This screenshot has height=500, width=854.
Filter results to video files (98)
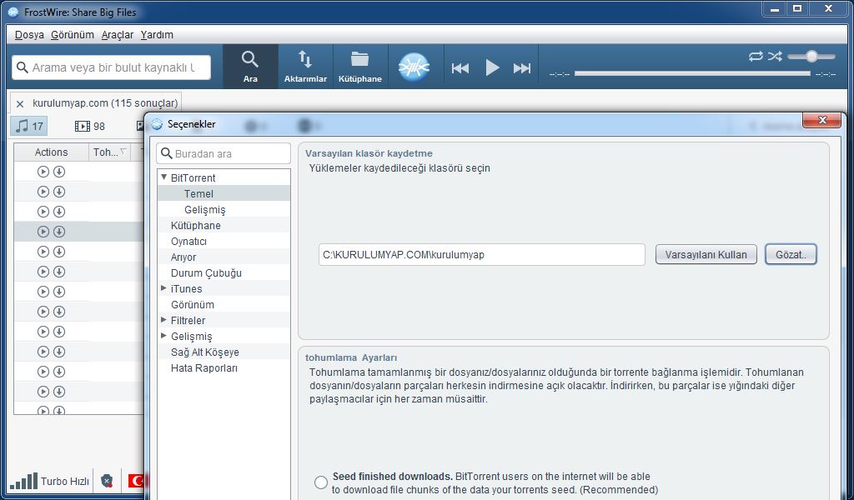[x=90, y=126]
